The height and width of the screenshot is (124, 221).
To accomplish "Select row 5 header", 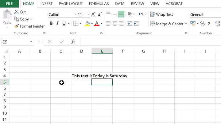I will (5, 82).
